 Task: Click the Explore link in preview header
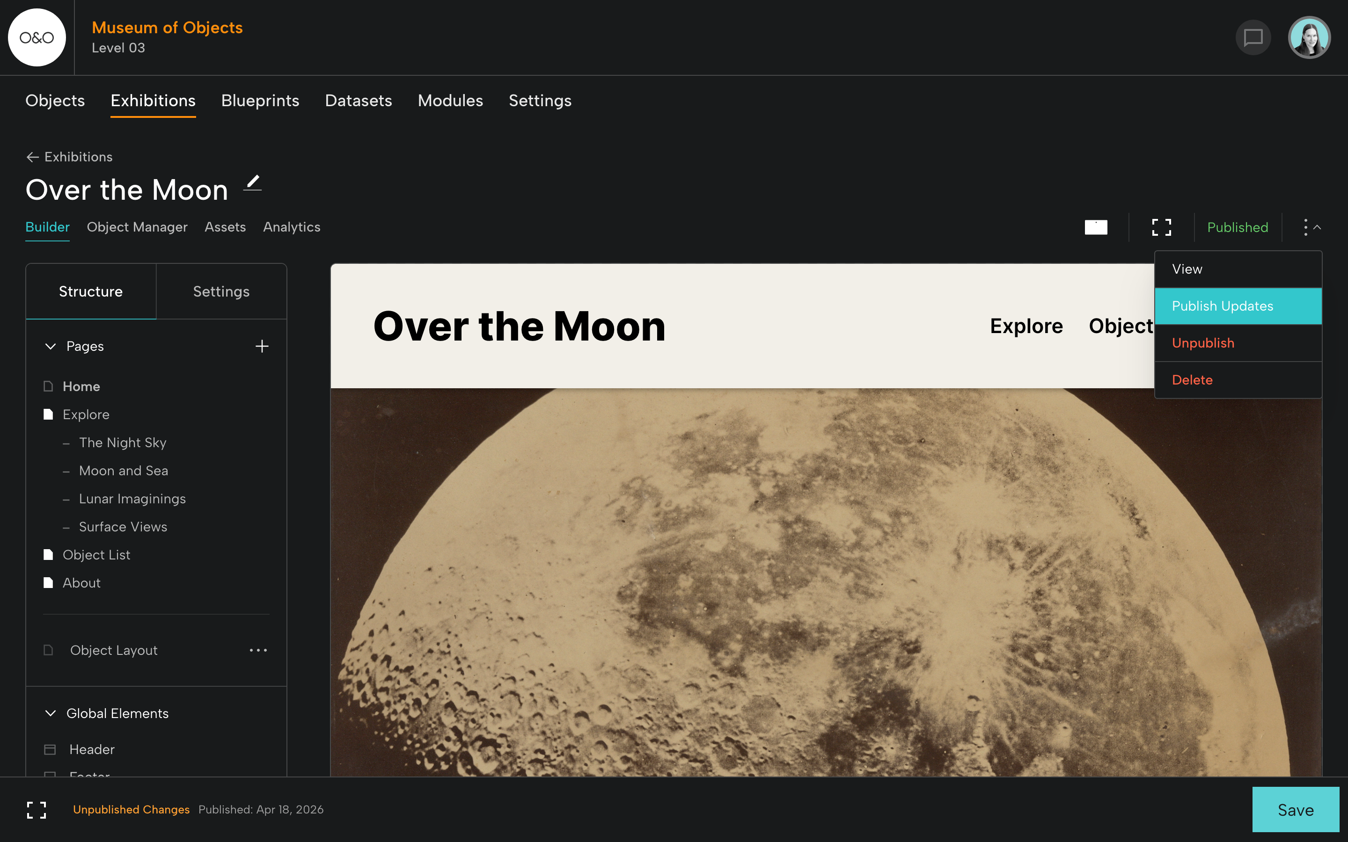(1026, 326)
